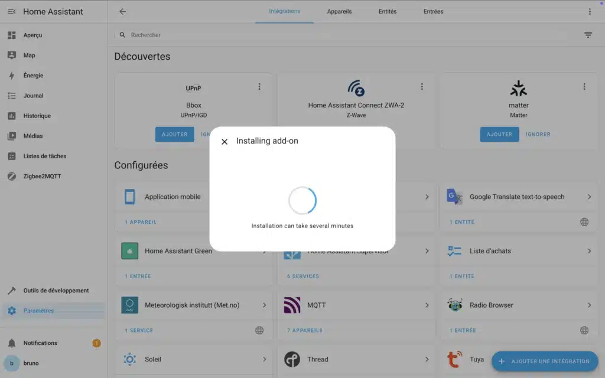
Task: Open the Home Assistant Connect ZWA-2 card menu
Action: tap(422, 86)
